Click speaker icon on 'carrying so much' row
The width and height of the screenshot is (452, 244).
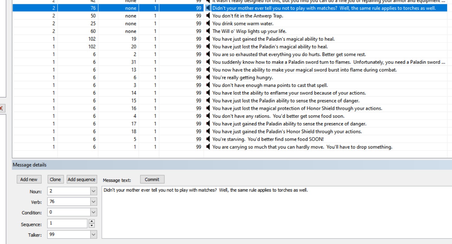point(208,147)
